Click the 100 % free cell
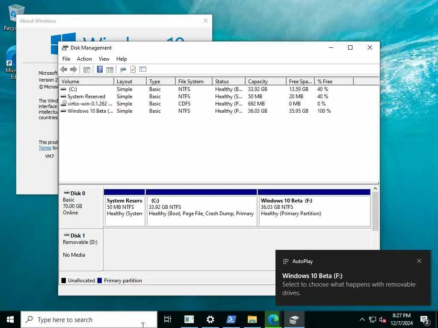Viewport: 438px width, 328px height. (x=324, y=111)
